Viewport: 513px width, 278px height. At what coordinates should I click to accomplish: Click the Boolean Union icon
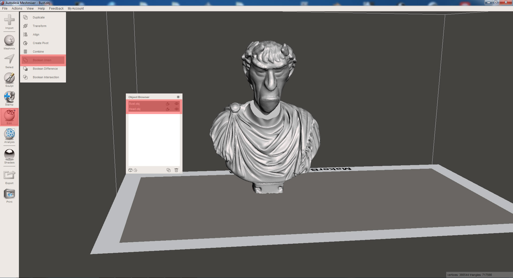pos(25,60)
